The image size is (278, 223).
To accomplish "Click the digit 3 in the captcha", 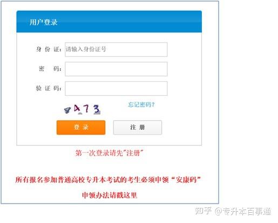I will pos(97,109).
